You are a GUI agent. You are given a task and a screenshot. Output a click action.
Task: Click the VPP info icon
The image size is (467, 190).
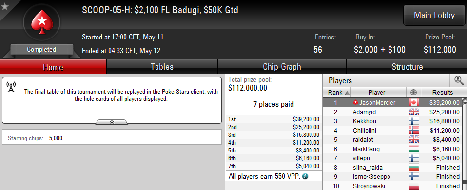click(x=305, y=176)
